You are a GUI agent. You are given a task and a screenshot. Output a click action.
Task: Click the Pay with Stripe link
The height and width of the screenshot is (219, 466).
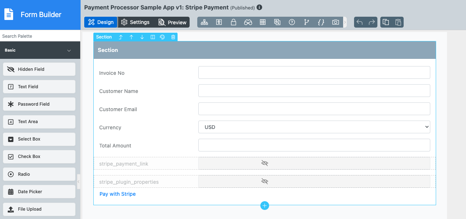point(117,194)
